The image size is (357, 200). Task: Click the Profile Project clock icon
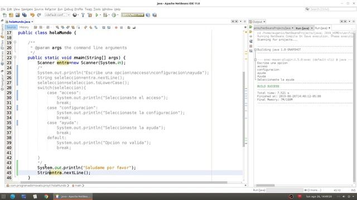[x=114, y=15]
